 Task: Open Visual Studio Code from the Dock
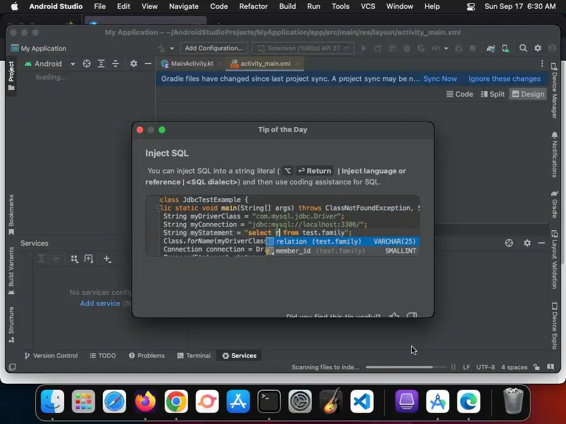pyautogui.click(x=361, y=401)
